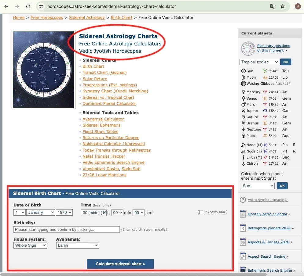
Task: Click OK next to Tropical zodiac
Action: coord(286,62)
